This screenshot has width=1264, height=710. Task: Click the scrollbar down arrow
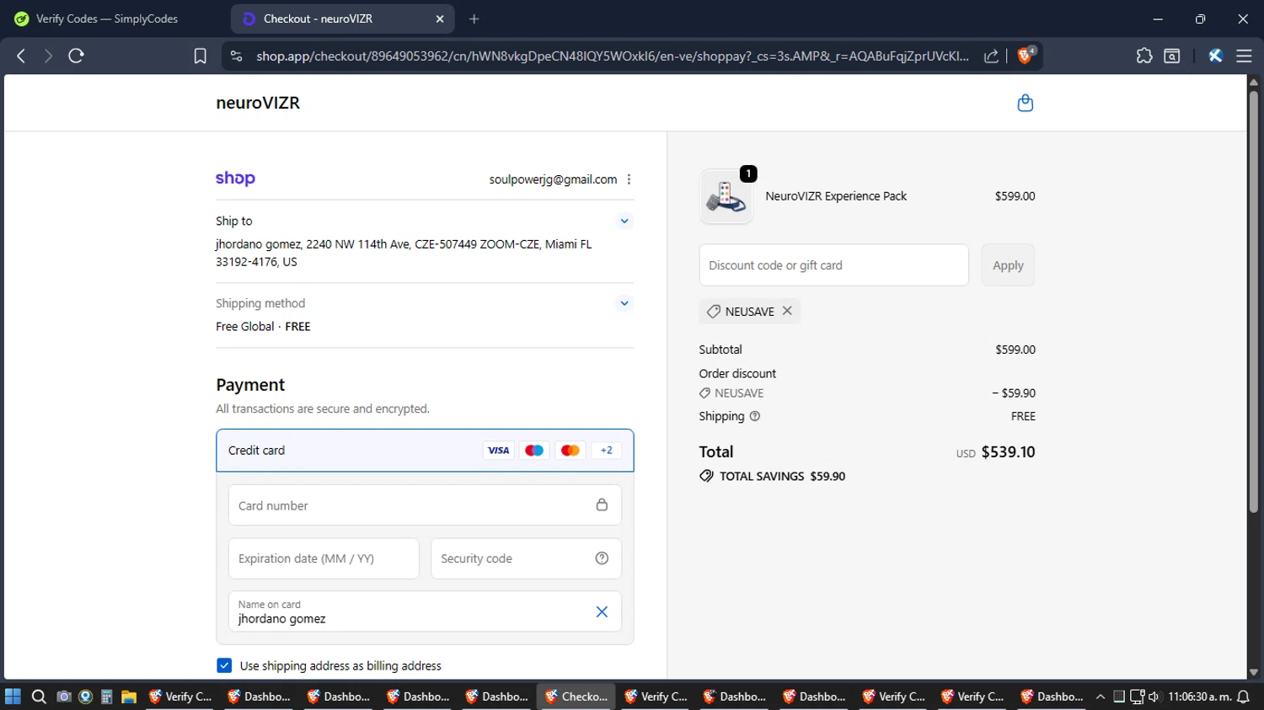pos(1253,673)
